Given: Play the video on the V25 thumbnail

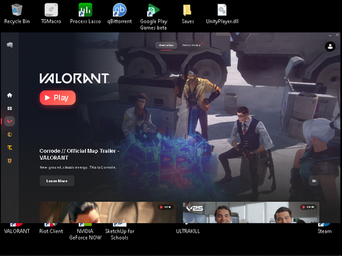Looking at the screenshot, I should pos(308,207).
